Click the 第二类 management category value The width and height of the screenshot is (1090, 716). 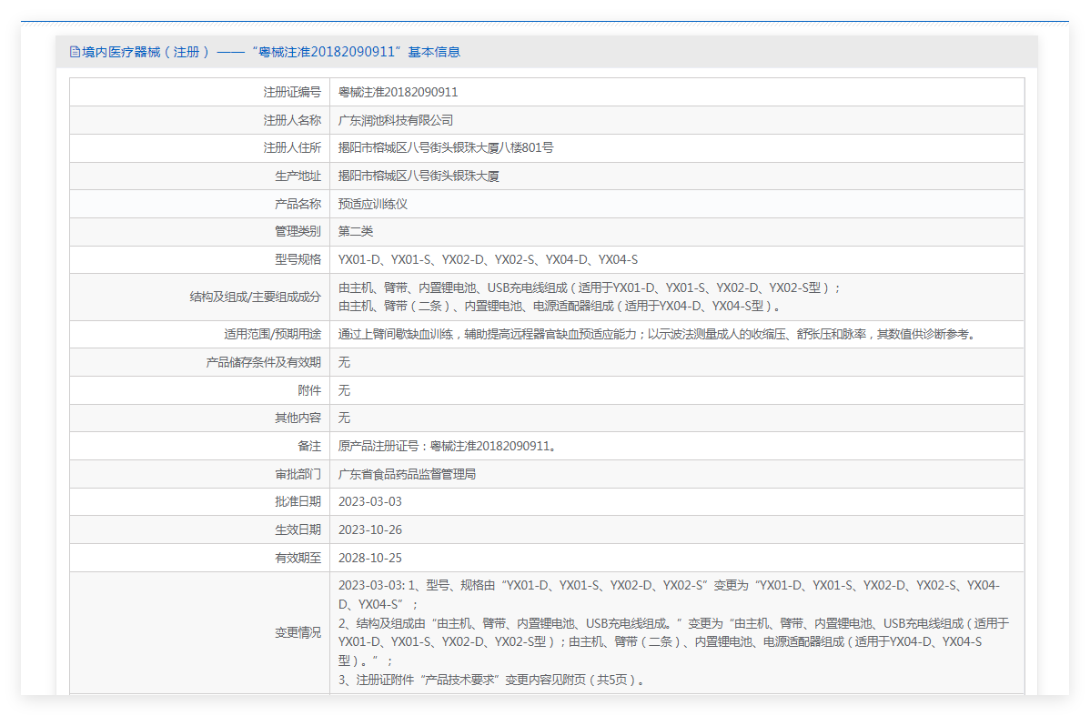(356, 231)
